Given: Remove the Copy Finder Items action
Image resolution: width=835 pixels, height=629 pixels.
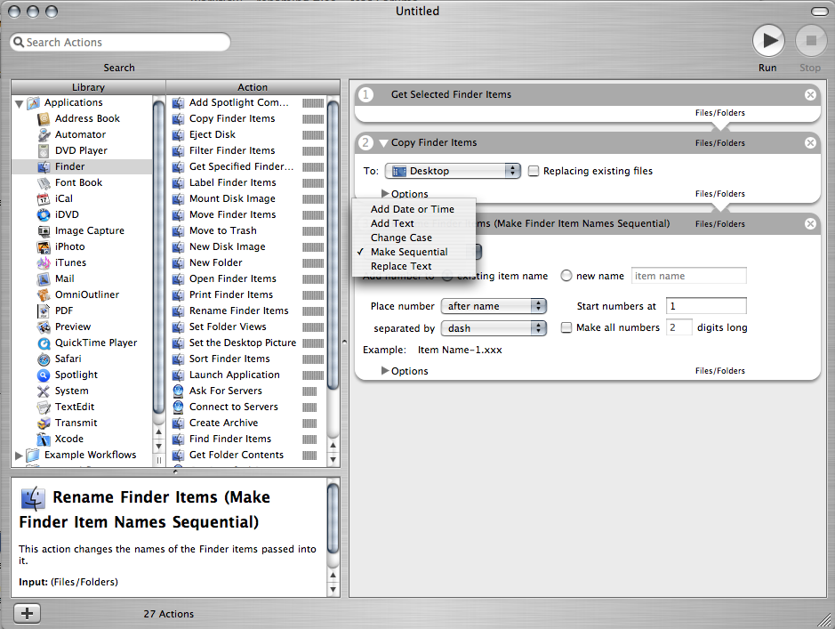Looking at the screenshot, I should [x=810, y=142].
